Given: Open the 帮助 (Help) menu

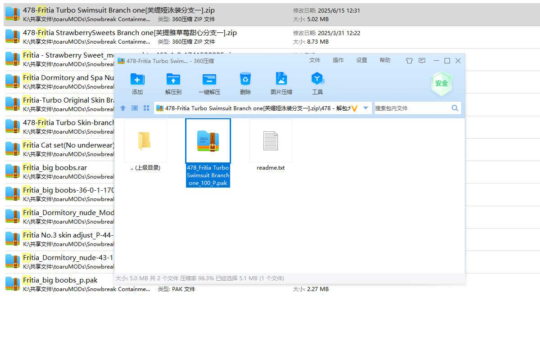Looking at the screenshot, I should (385, 61).
